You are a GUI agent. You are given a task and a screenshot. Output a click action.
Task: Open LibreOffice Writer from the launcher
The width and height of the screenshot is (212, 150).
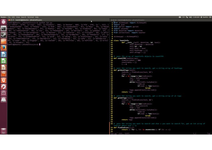click(x=4, y=54)
